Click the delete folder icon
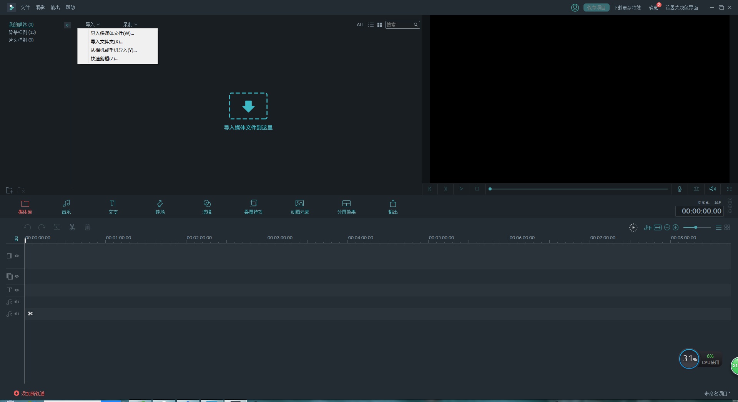738x402 pixels. pyautogui.click(x=21, y=190)
